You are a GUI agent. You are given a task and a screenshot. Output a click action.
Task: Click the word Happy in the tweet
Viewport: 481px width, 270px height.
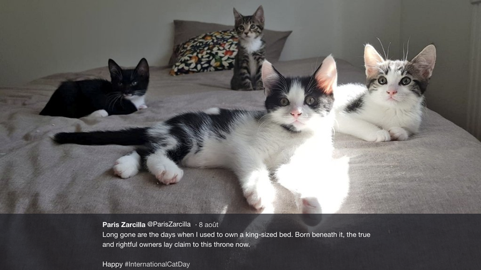tap(112, 264)
